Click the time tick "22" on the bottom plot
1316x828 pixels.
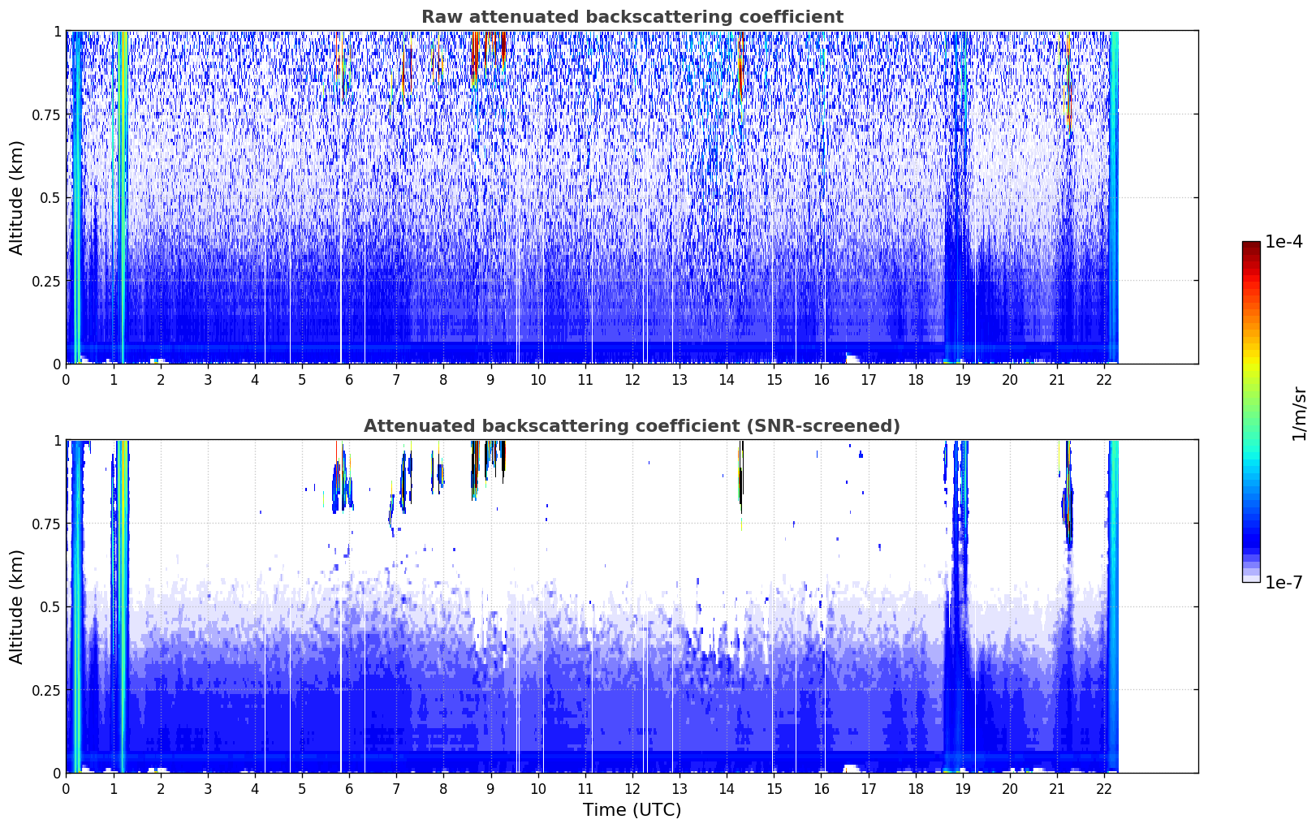click(x=1104, y=789)
